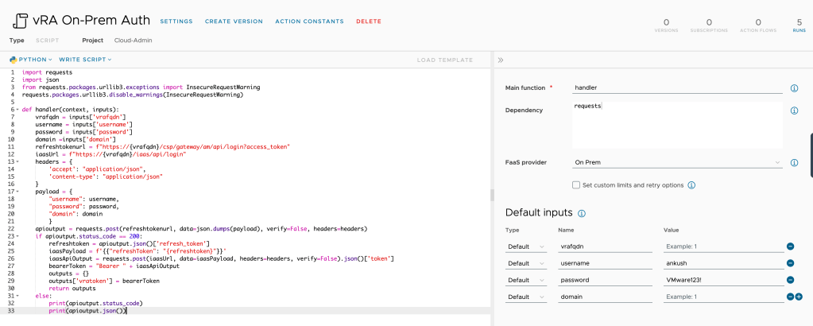Open the SETTINGS tab
Viewport: 813px width, 326px height.
tap(176, 21)
